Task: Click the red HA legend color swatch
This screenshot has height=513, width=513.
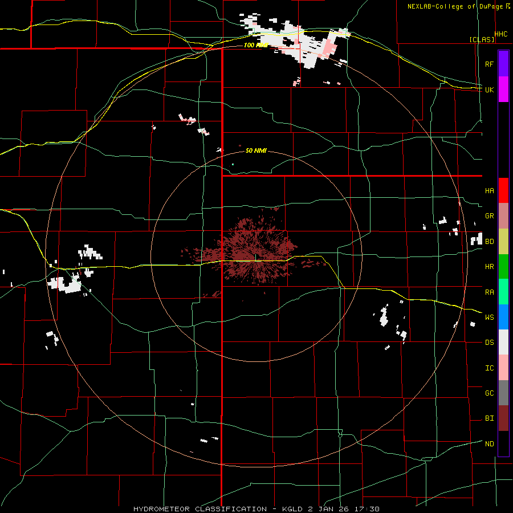Action: point(503,190)
